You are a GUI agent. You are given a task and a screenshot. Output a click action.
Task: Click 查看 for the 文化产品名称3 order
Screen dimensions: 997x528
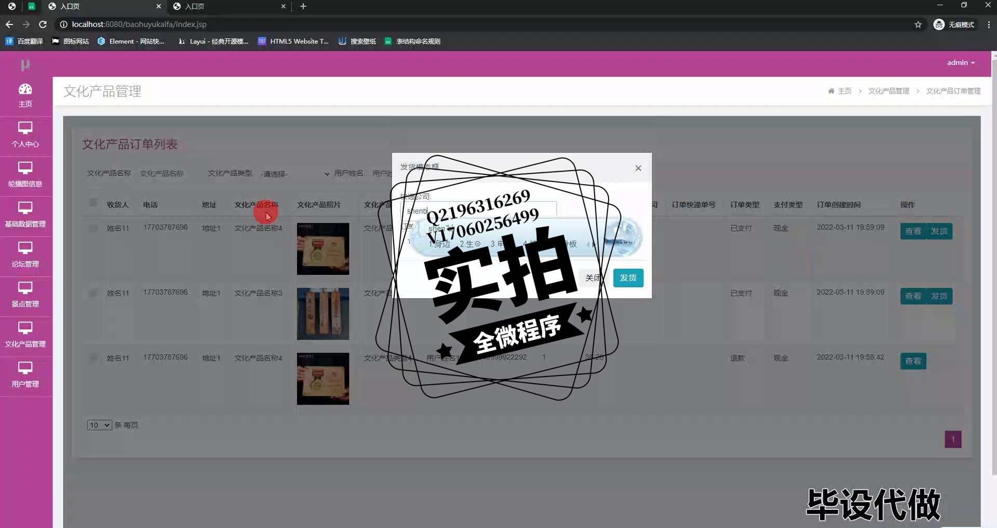pos(913,296)
